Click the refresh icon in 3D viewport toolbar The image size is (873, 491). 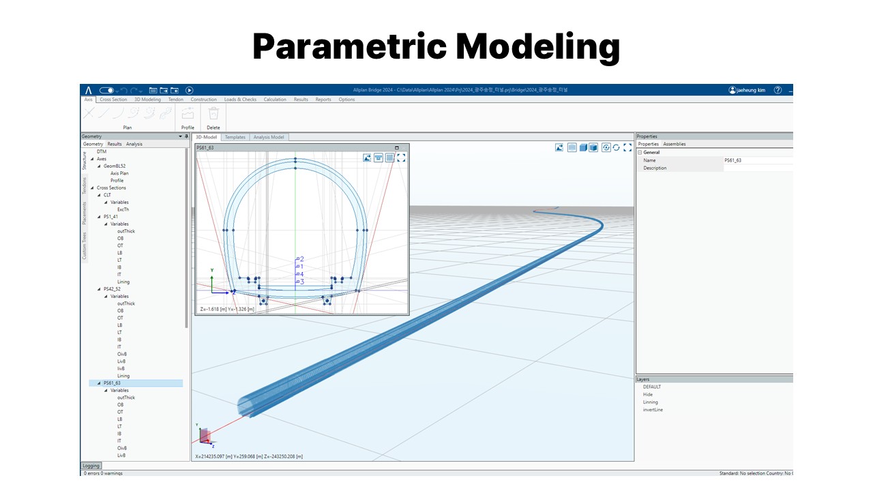[x=617, y=147]
